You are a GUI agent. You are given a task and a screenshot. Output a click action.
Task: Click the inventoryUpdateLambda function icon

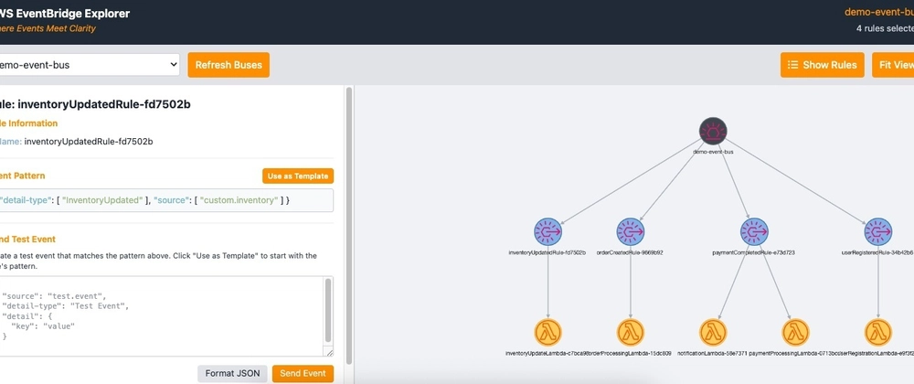click(x=547, y=332)
